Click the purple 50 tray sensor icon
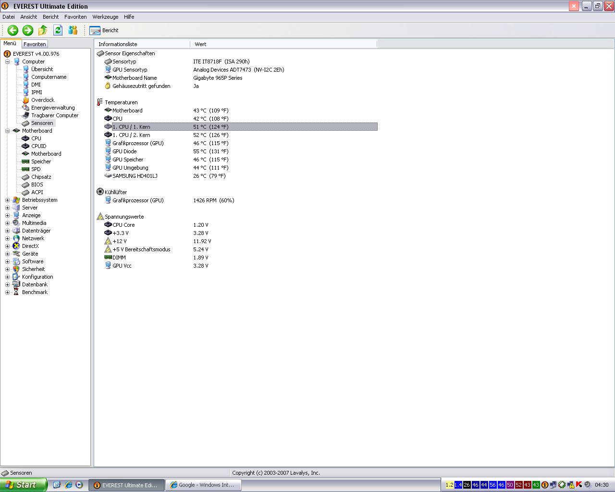 pos(510,485)
